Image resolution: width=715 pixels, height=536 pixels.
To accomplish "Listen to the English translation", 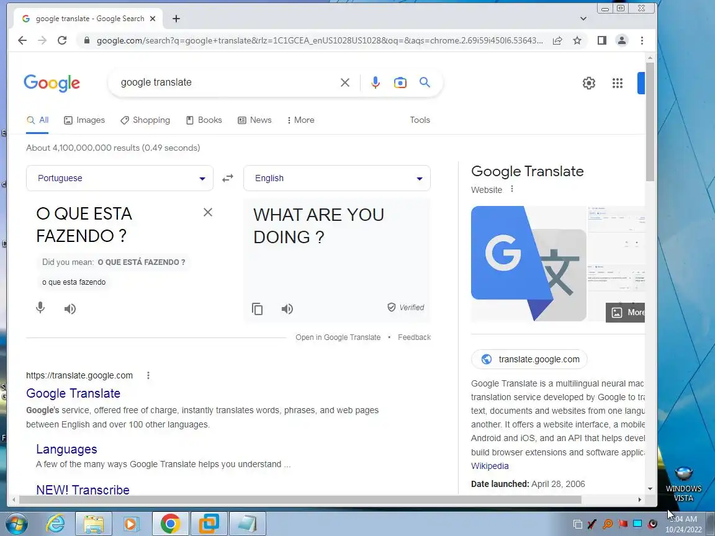I will tap(287, 309).
